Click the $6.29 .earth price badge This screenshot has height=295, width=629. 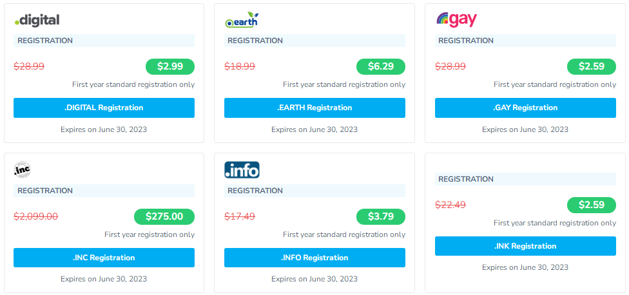tap(381, 66)
